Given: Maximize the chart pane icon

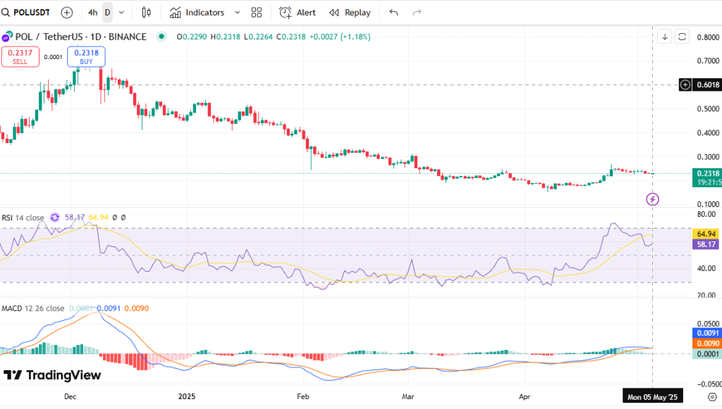Looking at the screenshot, I should tap(682, 37).
